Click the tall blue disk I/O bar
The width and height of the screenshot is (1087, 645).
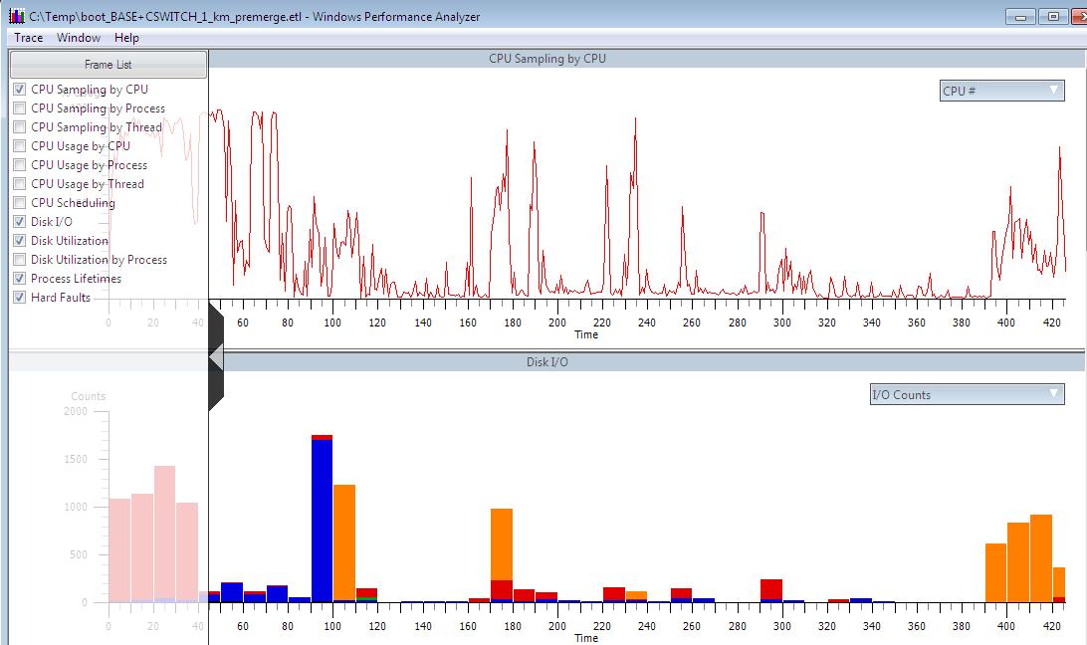coord(322,518)
